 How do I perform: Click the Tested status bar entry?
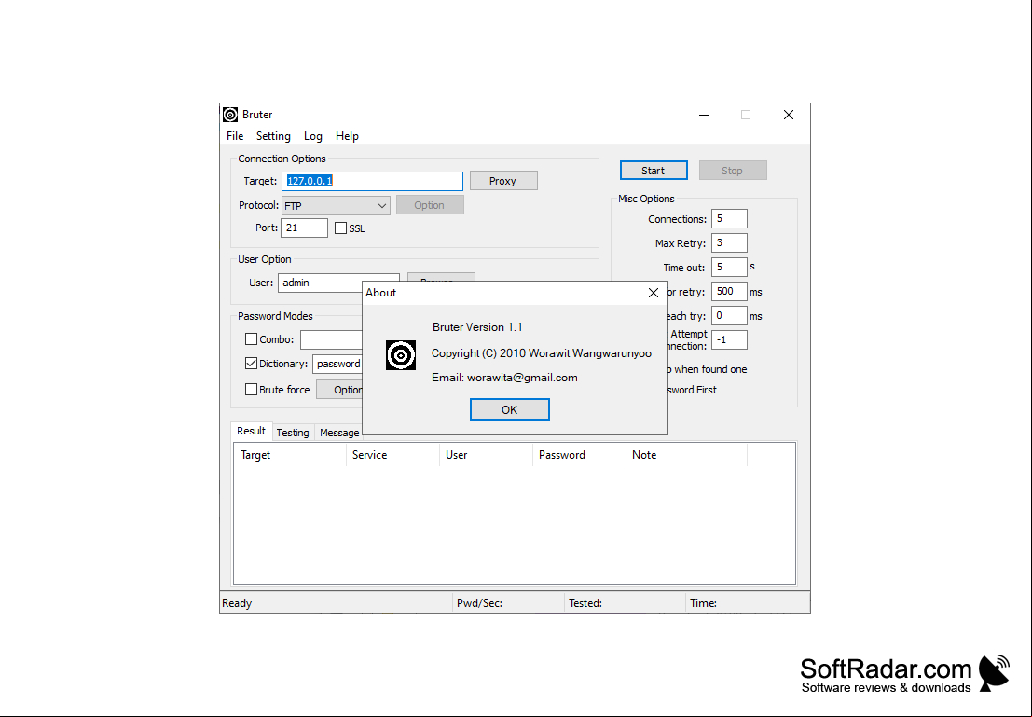click(x=585, y=603)
